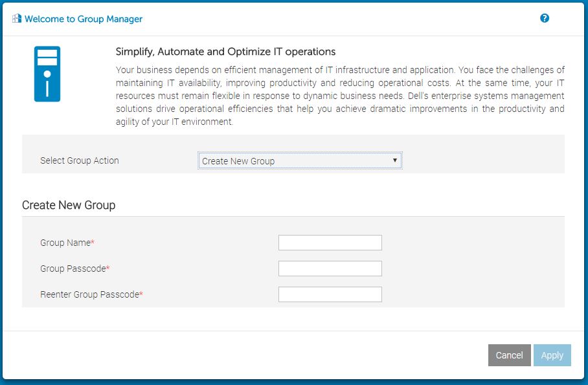The width and height of the screenshot is (588, 385).
Task: Click the blue server tower icon
Action: 47,74
